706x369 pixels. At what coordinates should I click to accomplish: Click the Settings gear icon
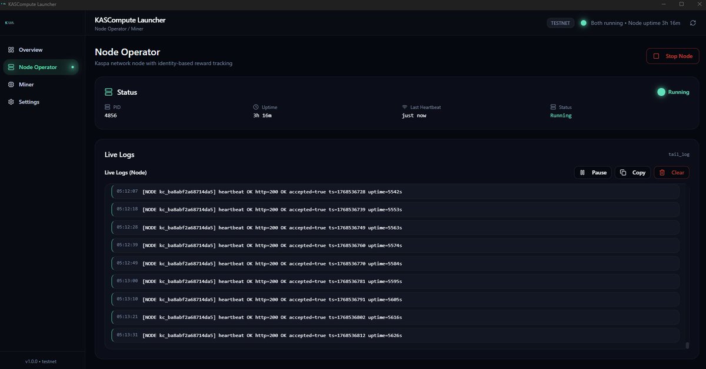tap(11, 102)
